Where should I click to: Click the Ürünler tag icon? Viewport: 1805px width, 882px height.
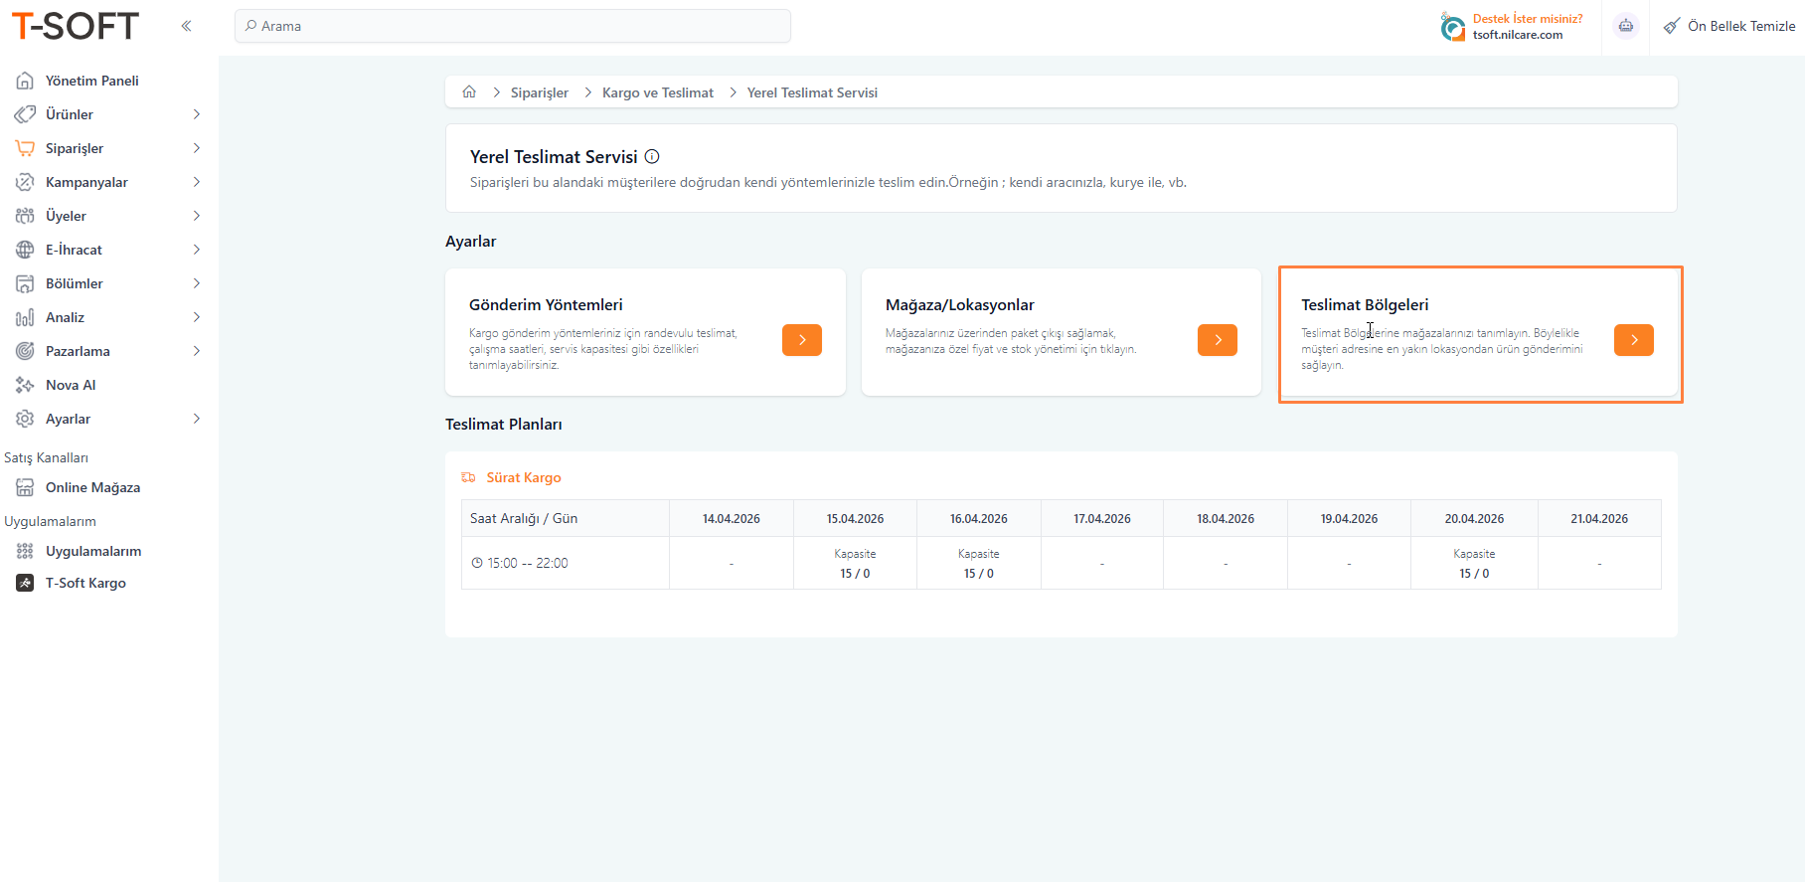tap(25, 114)
